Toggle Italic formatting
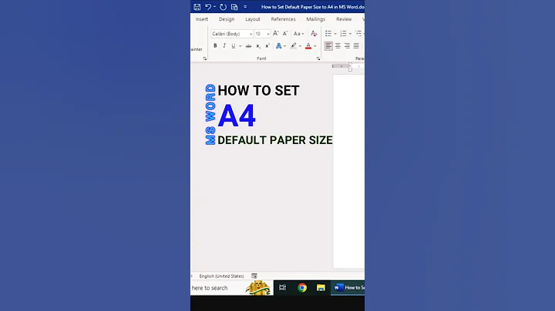This screenshot has width=555, height=311. pyautogui.click(x=224, y=45)
